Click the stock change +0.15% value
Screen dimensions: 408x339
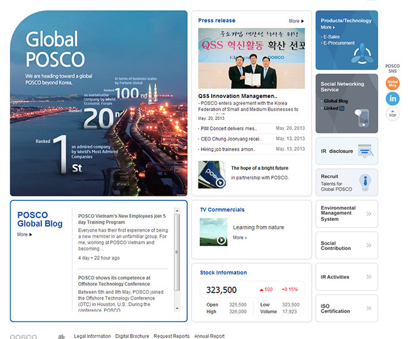289,289
